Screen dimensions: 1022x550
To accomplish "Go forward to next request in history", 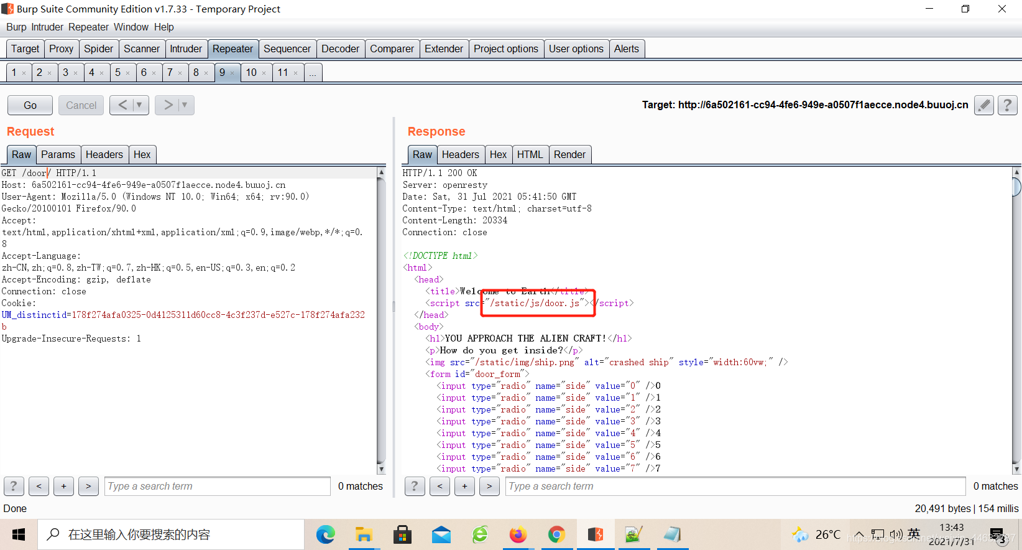I will click(168, 105).
